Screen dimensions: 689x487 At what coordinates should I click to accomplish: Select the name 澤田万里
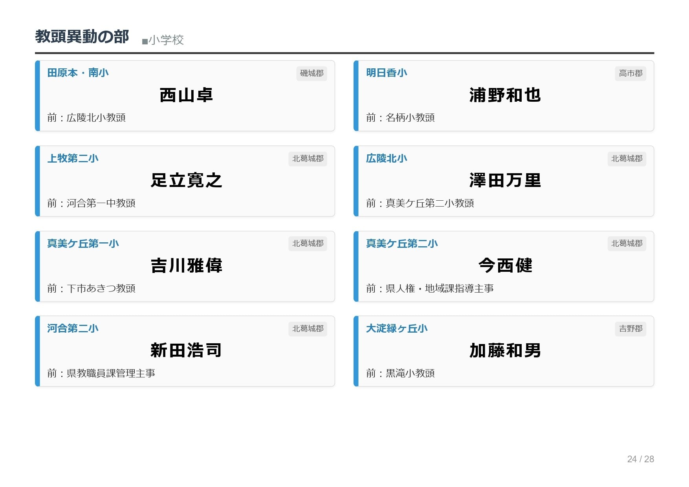505,181
